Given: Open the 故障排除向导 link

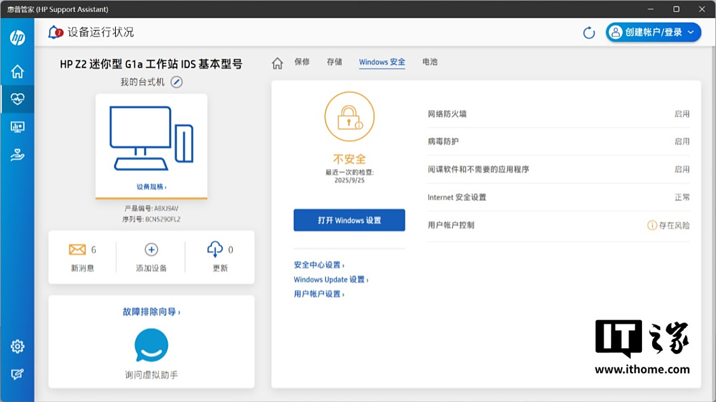Looking at the screenshot, I should point(151,312).
